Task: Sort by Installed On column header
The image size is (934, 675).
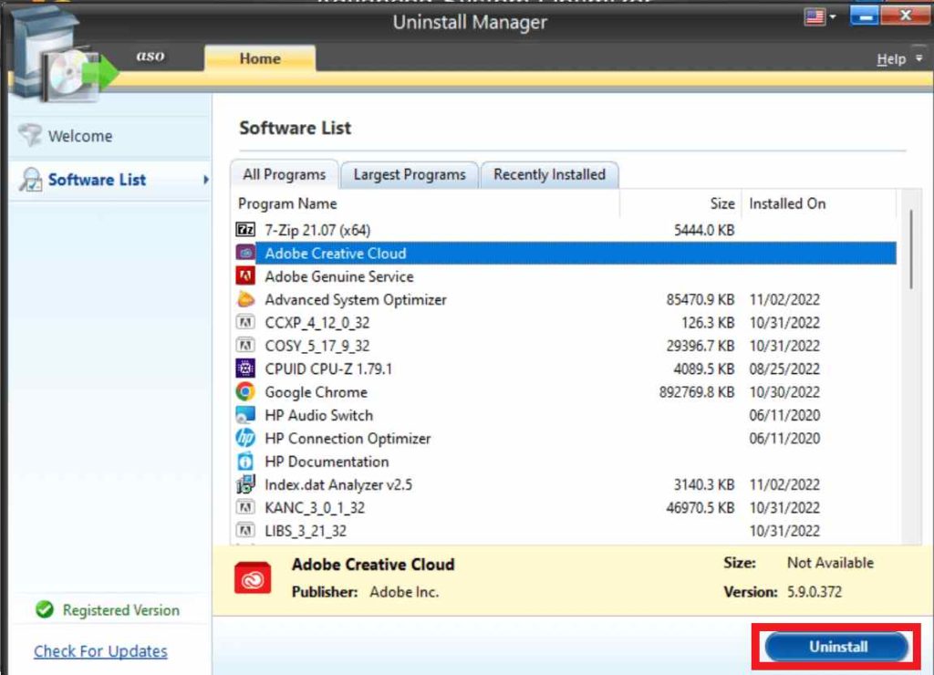Action: pyautogui.click(x=819, y=203)
